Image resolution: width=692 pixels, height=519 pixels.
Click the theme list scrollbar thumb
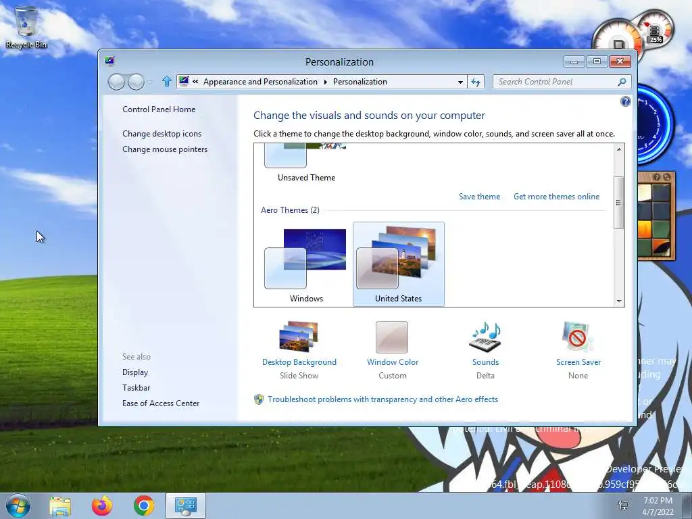pyautogui.click(x=619, y=203)
